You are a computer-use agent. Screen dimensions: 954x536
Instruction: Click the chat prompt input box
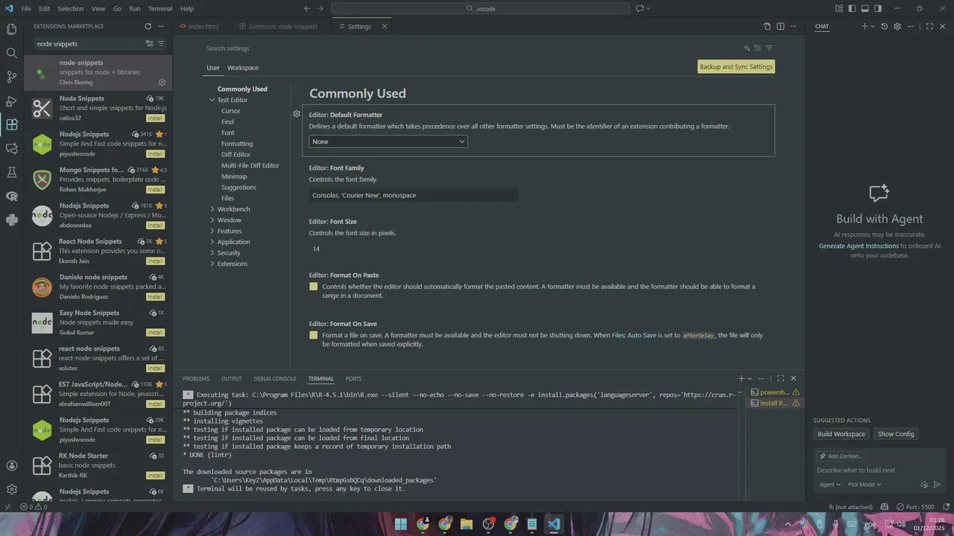click(x=879, y=470)
